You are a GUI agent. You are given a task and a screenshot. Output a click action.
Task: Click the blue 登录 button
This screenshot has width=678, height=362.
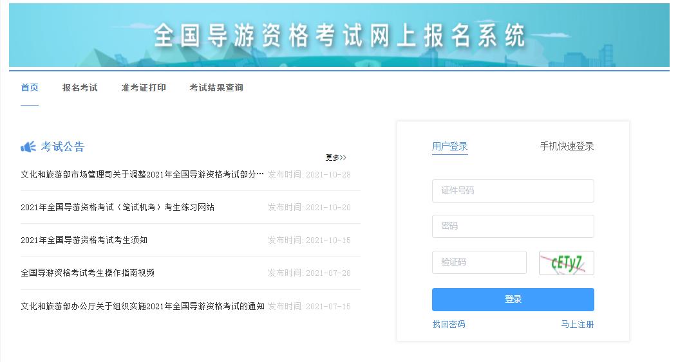tap(513, 300)
